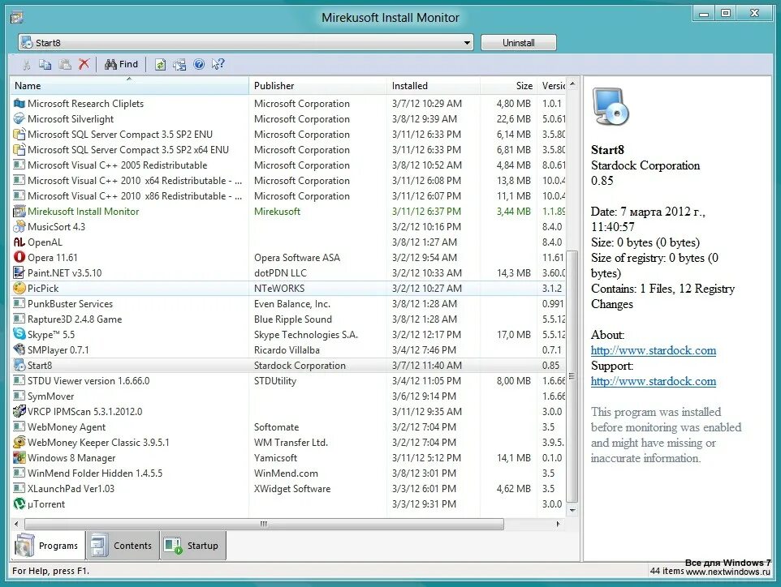Viewport: 781px width, 587px height.
Task: Sort list by Publisher column header
Action: [317, 86]
